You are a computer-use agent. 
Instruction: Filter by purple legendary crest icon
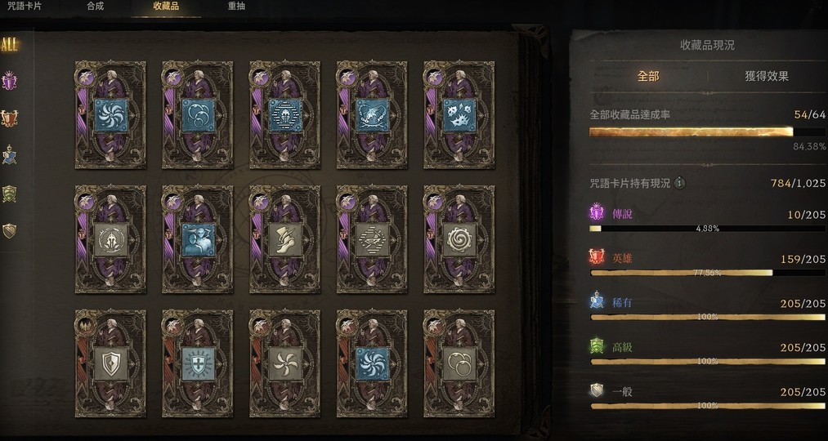pyautogui.click(x=9, y=81)
